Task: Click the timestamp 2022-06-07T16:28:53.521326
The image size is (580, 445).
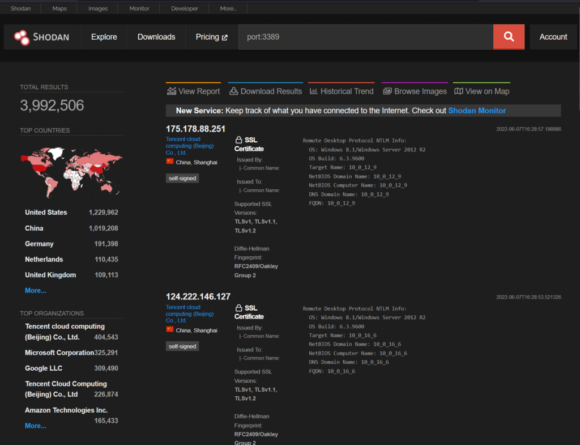Action: click(528, 297)
